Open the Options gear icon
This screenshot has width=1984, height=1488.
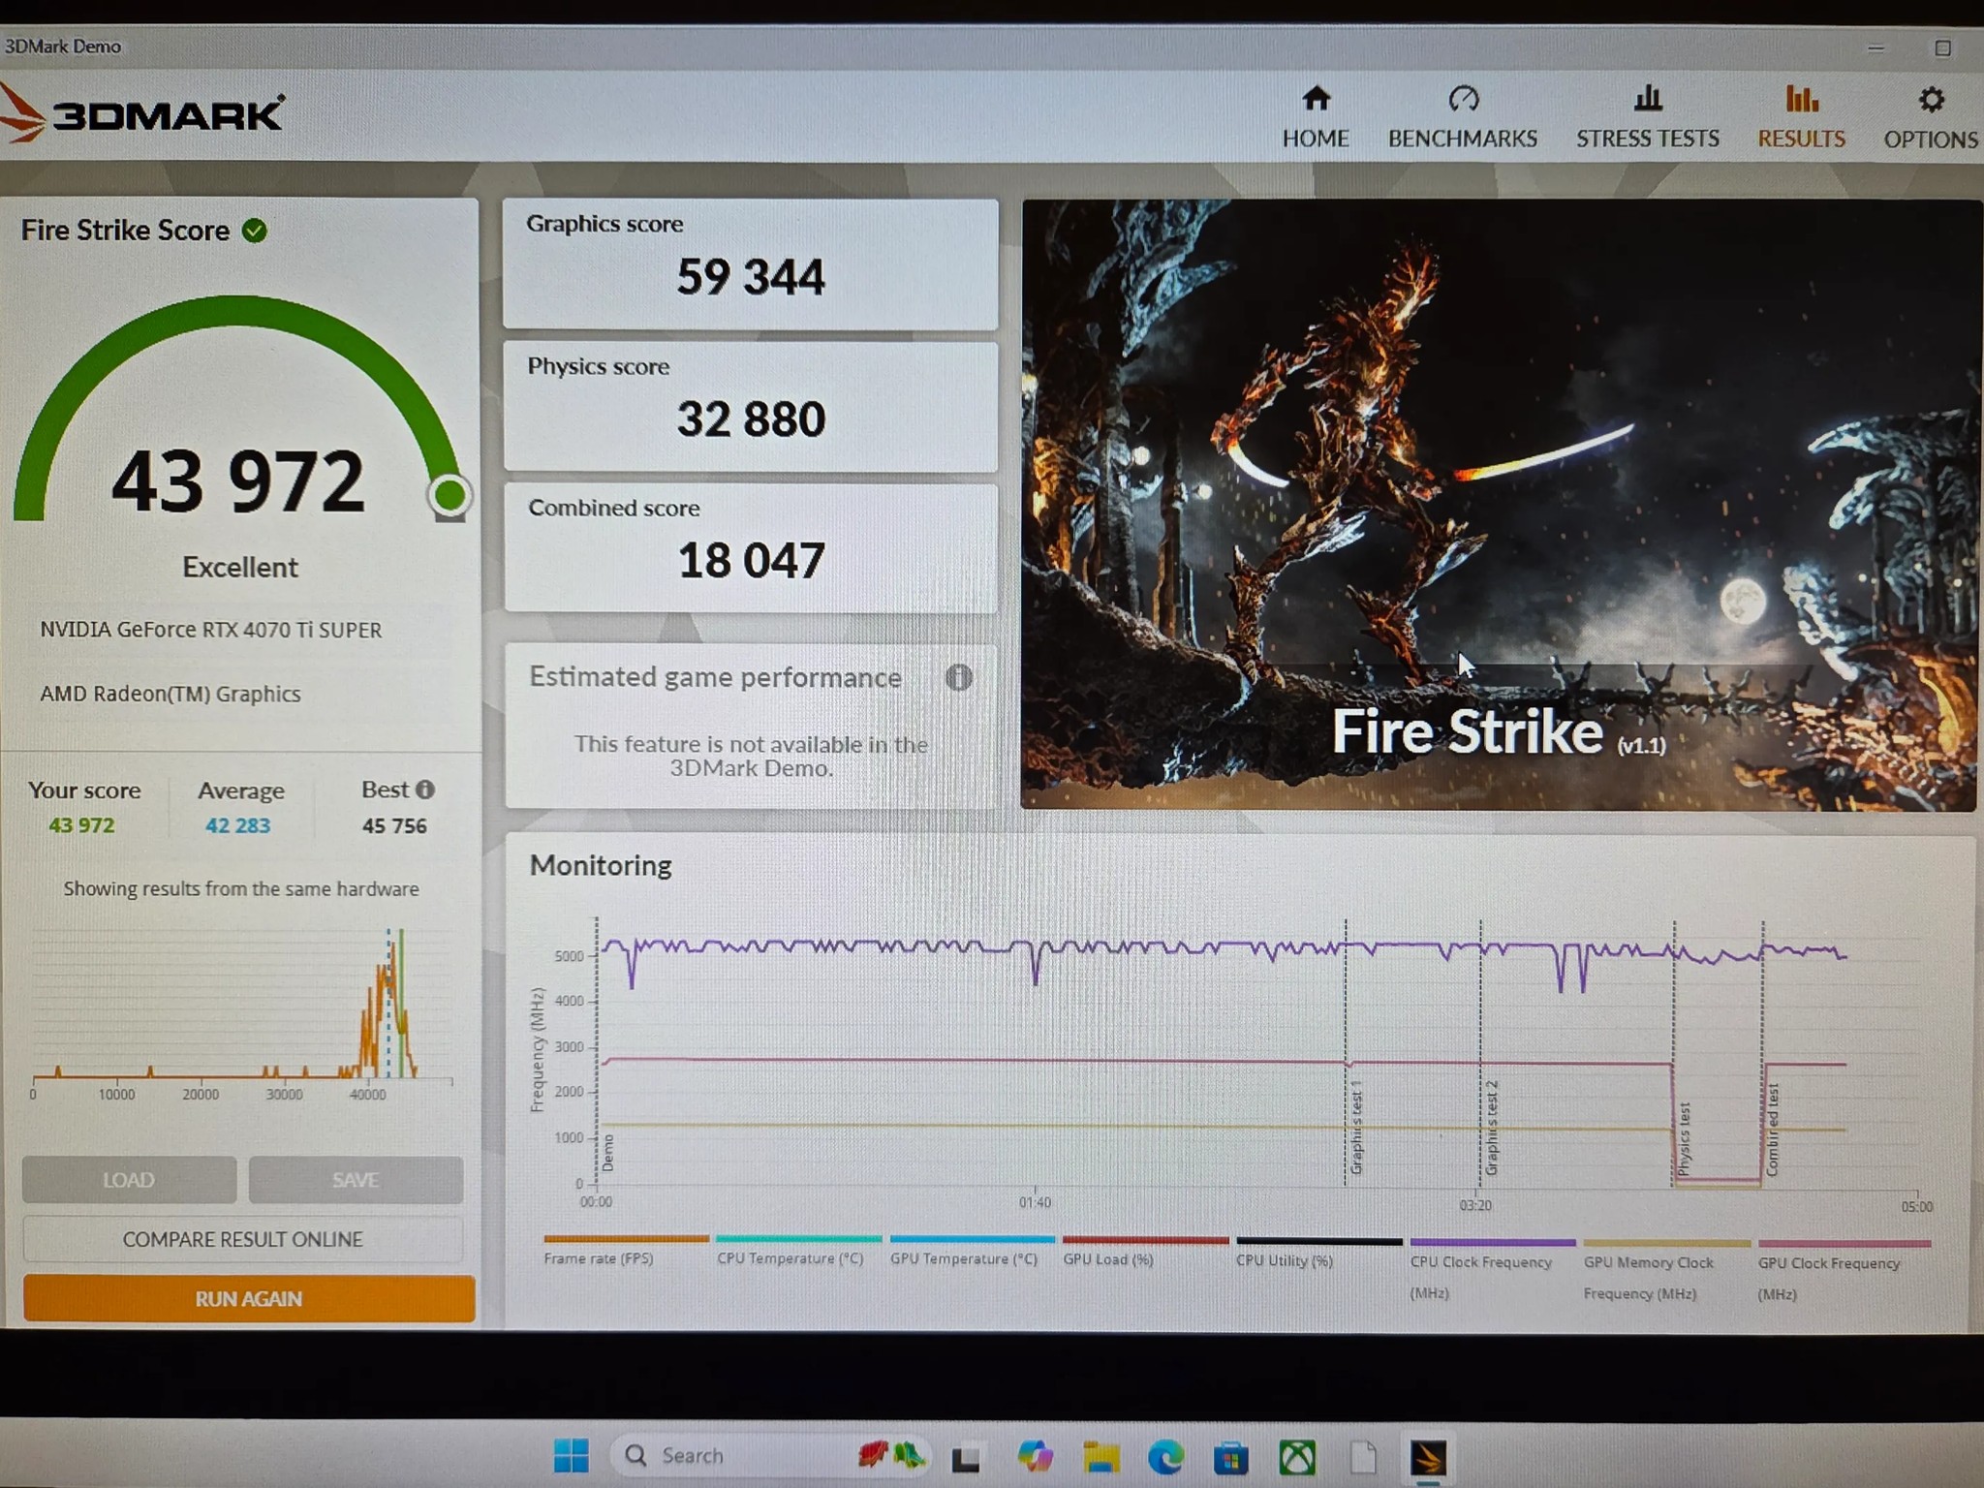[1930, 98]
